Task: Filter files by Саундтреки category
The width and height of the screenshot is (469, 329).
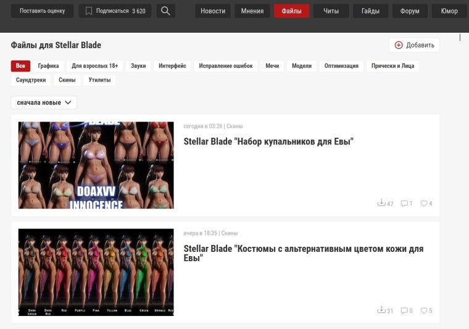Action: pos(31,80)
